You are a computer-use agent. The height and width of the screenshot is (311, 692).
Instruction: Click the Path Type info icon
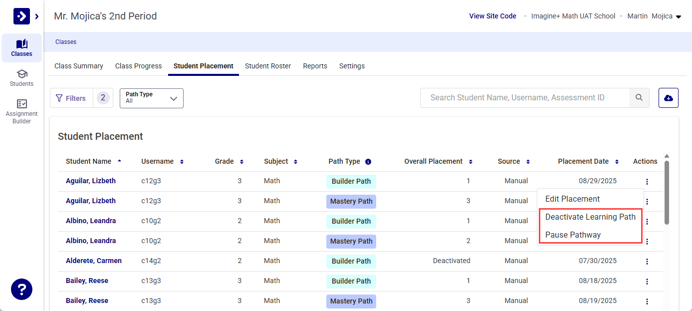(x=368, y=162)
